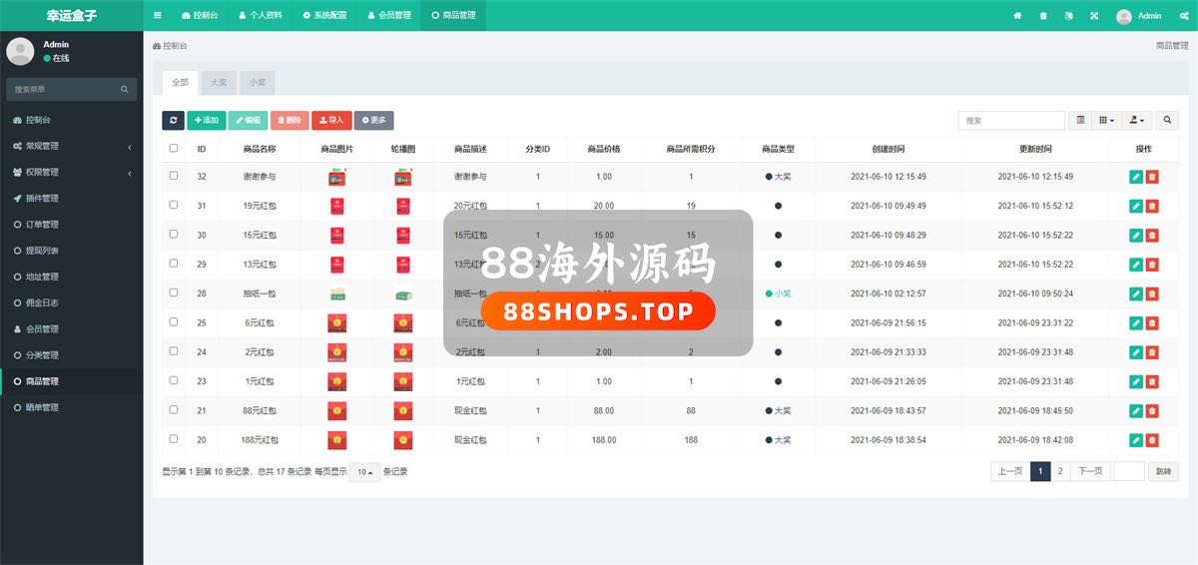Open the columns grid dropdown
The width and height of the screenshot is (1198, 565).
click(1106, 120)
